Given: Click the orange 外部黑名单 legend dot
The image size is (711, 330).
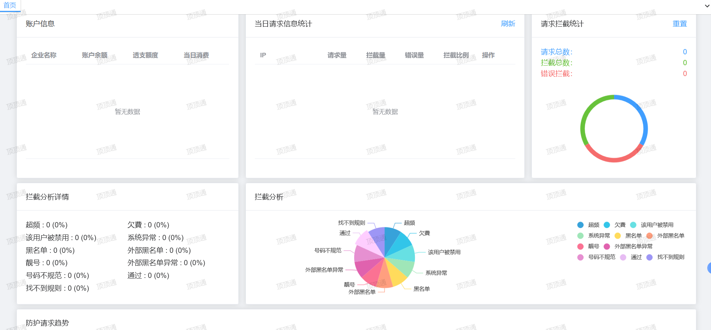Looking at the screenshot, I should [650, 236].
